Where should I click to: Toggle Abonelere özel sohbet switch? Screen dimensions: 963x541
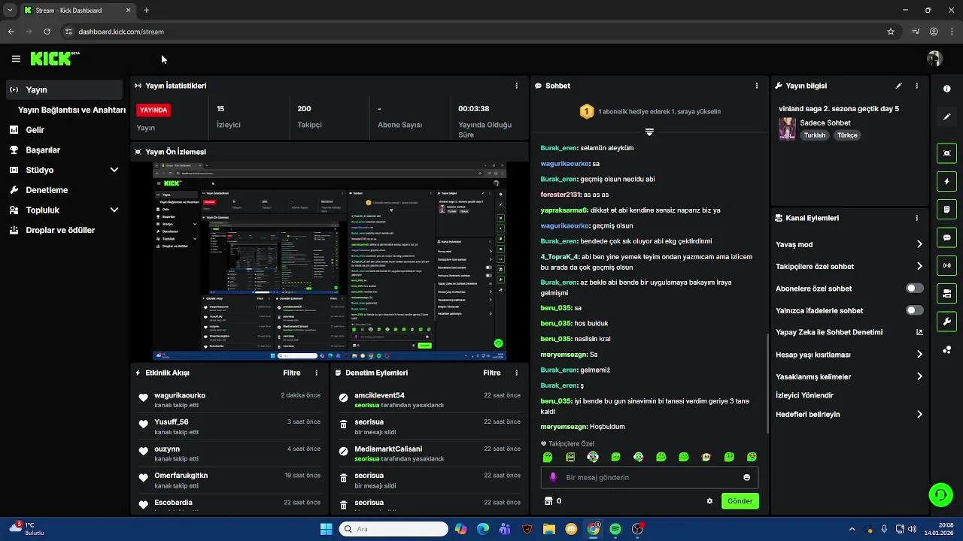(915, 289)
